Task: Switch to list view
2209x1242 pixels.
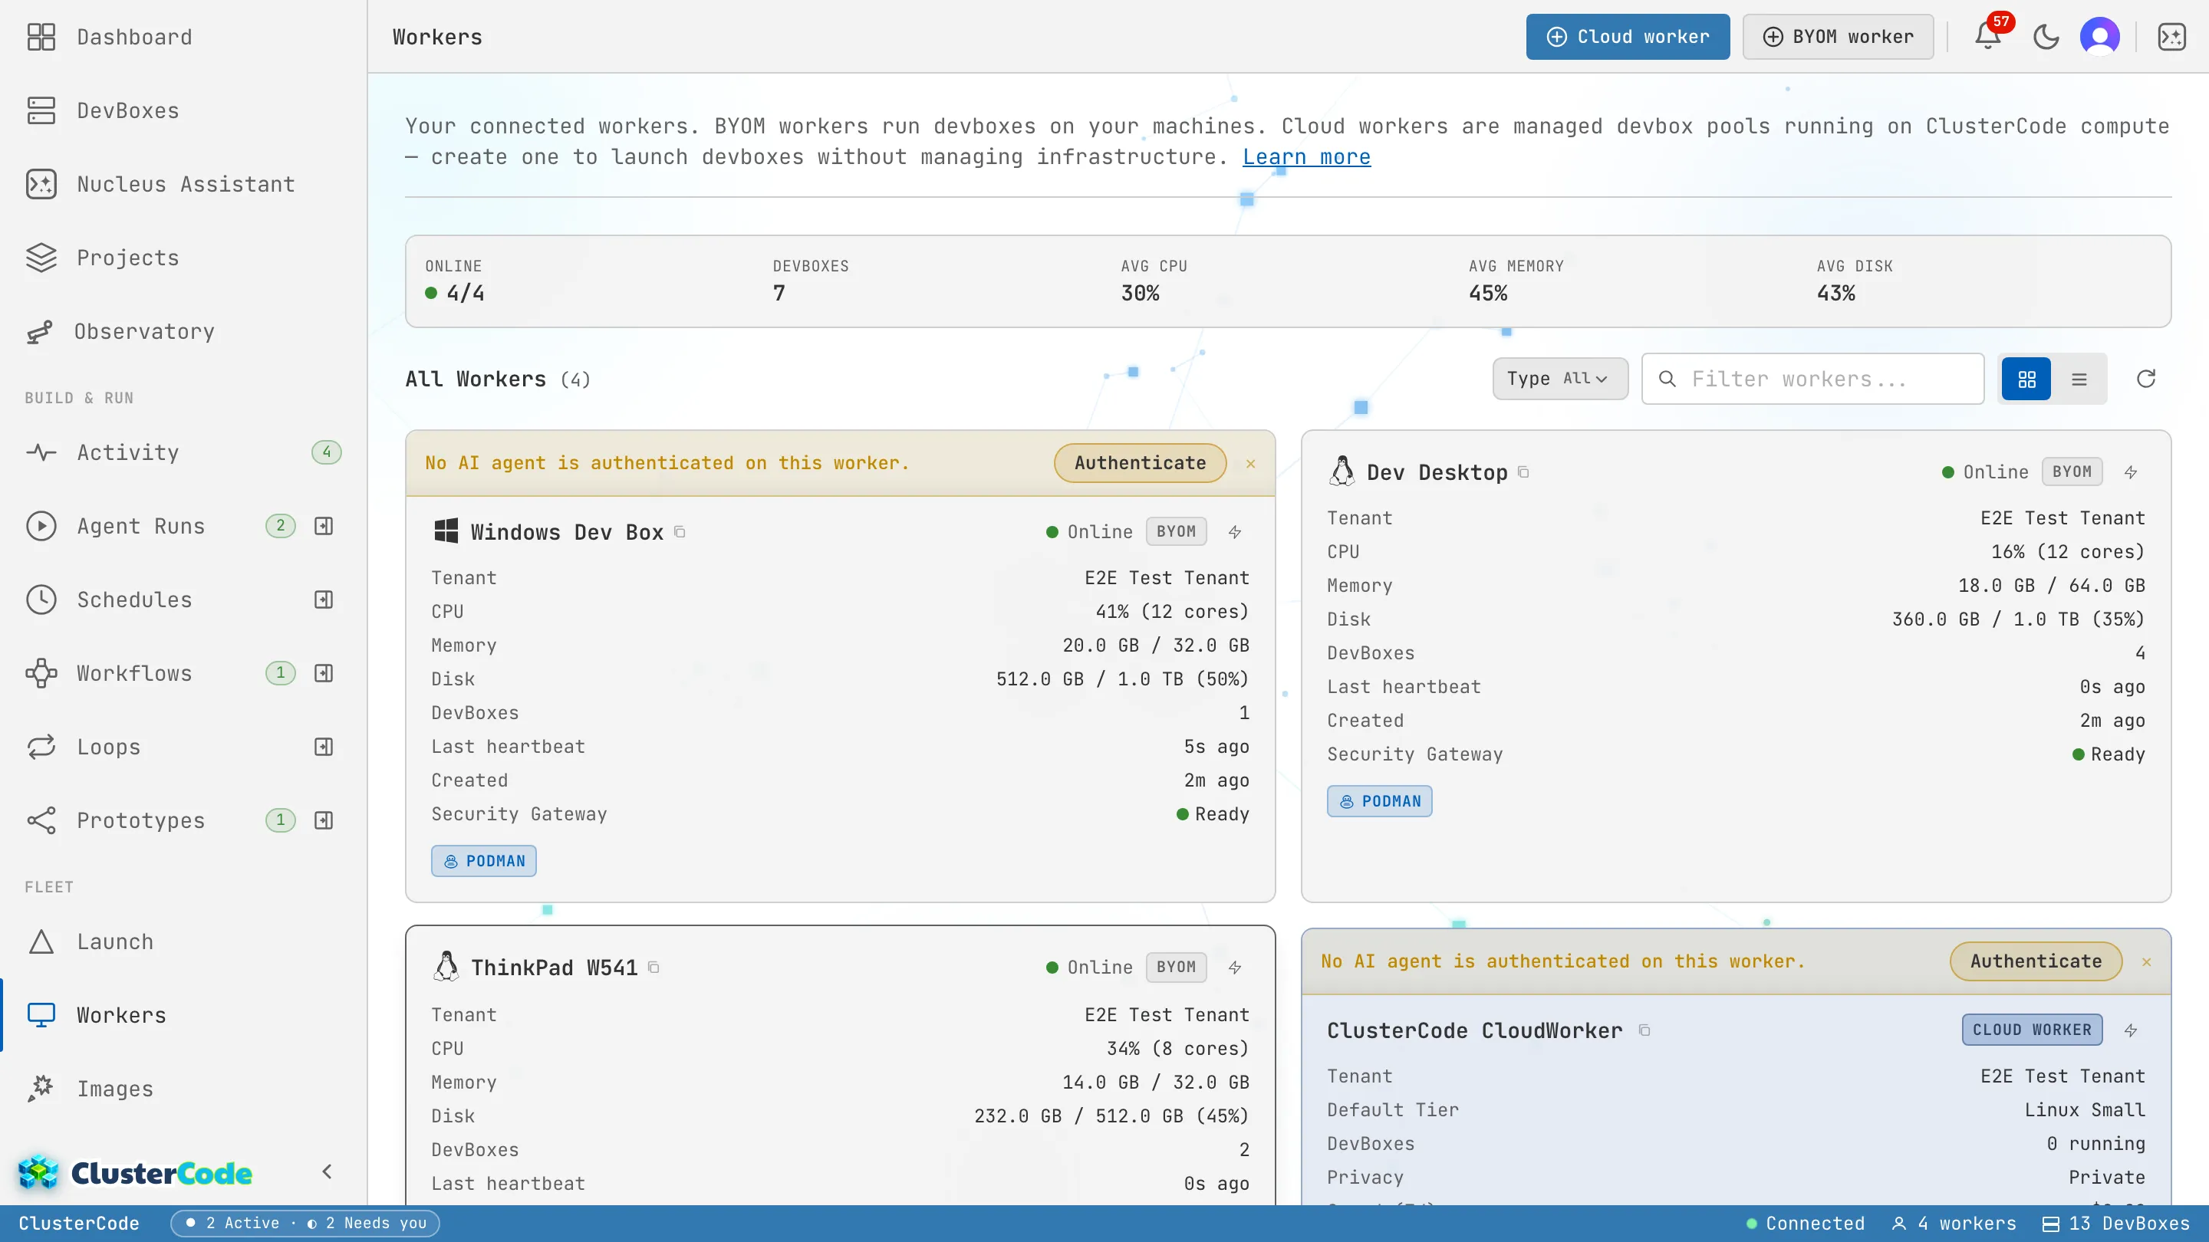Action: [x=2079, y=379]
